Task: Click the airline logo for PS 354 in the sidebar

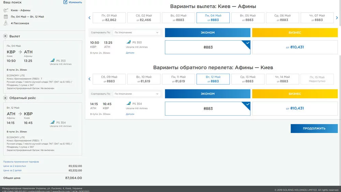Action: click(x=53, y=122)
